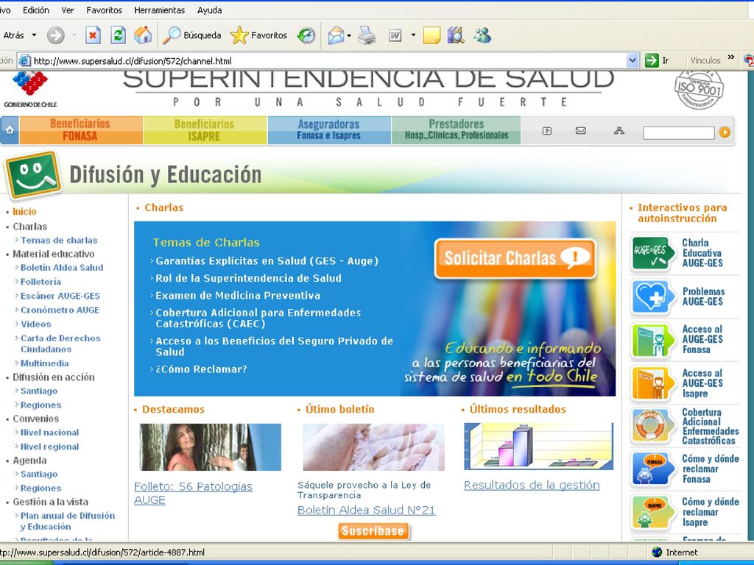This screenshot has height=565, width=754.
Task: Refresh the page with the Refresh icon
Action: 118,35
